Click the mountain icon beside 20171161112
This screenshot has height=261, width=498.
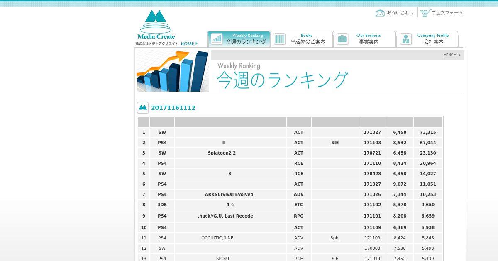click(x=143, y=108)
